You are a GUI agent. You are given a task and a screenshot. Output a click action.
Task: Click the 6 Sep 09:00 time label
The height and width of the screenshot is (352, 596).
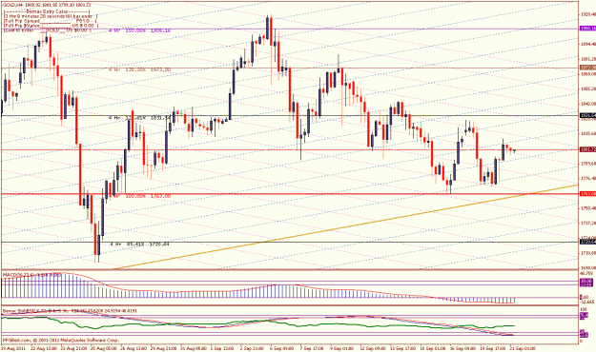tap(282, 348)
